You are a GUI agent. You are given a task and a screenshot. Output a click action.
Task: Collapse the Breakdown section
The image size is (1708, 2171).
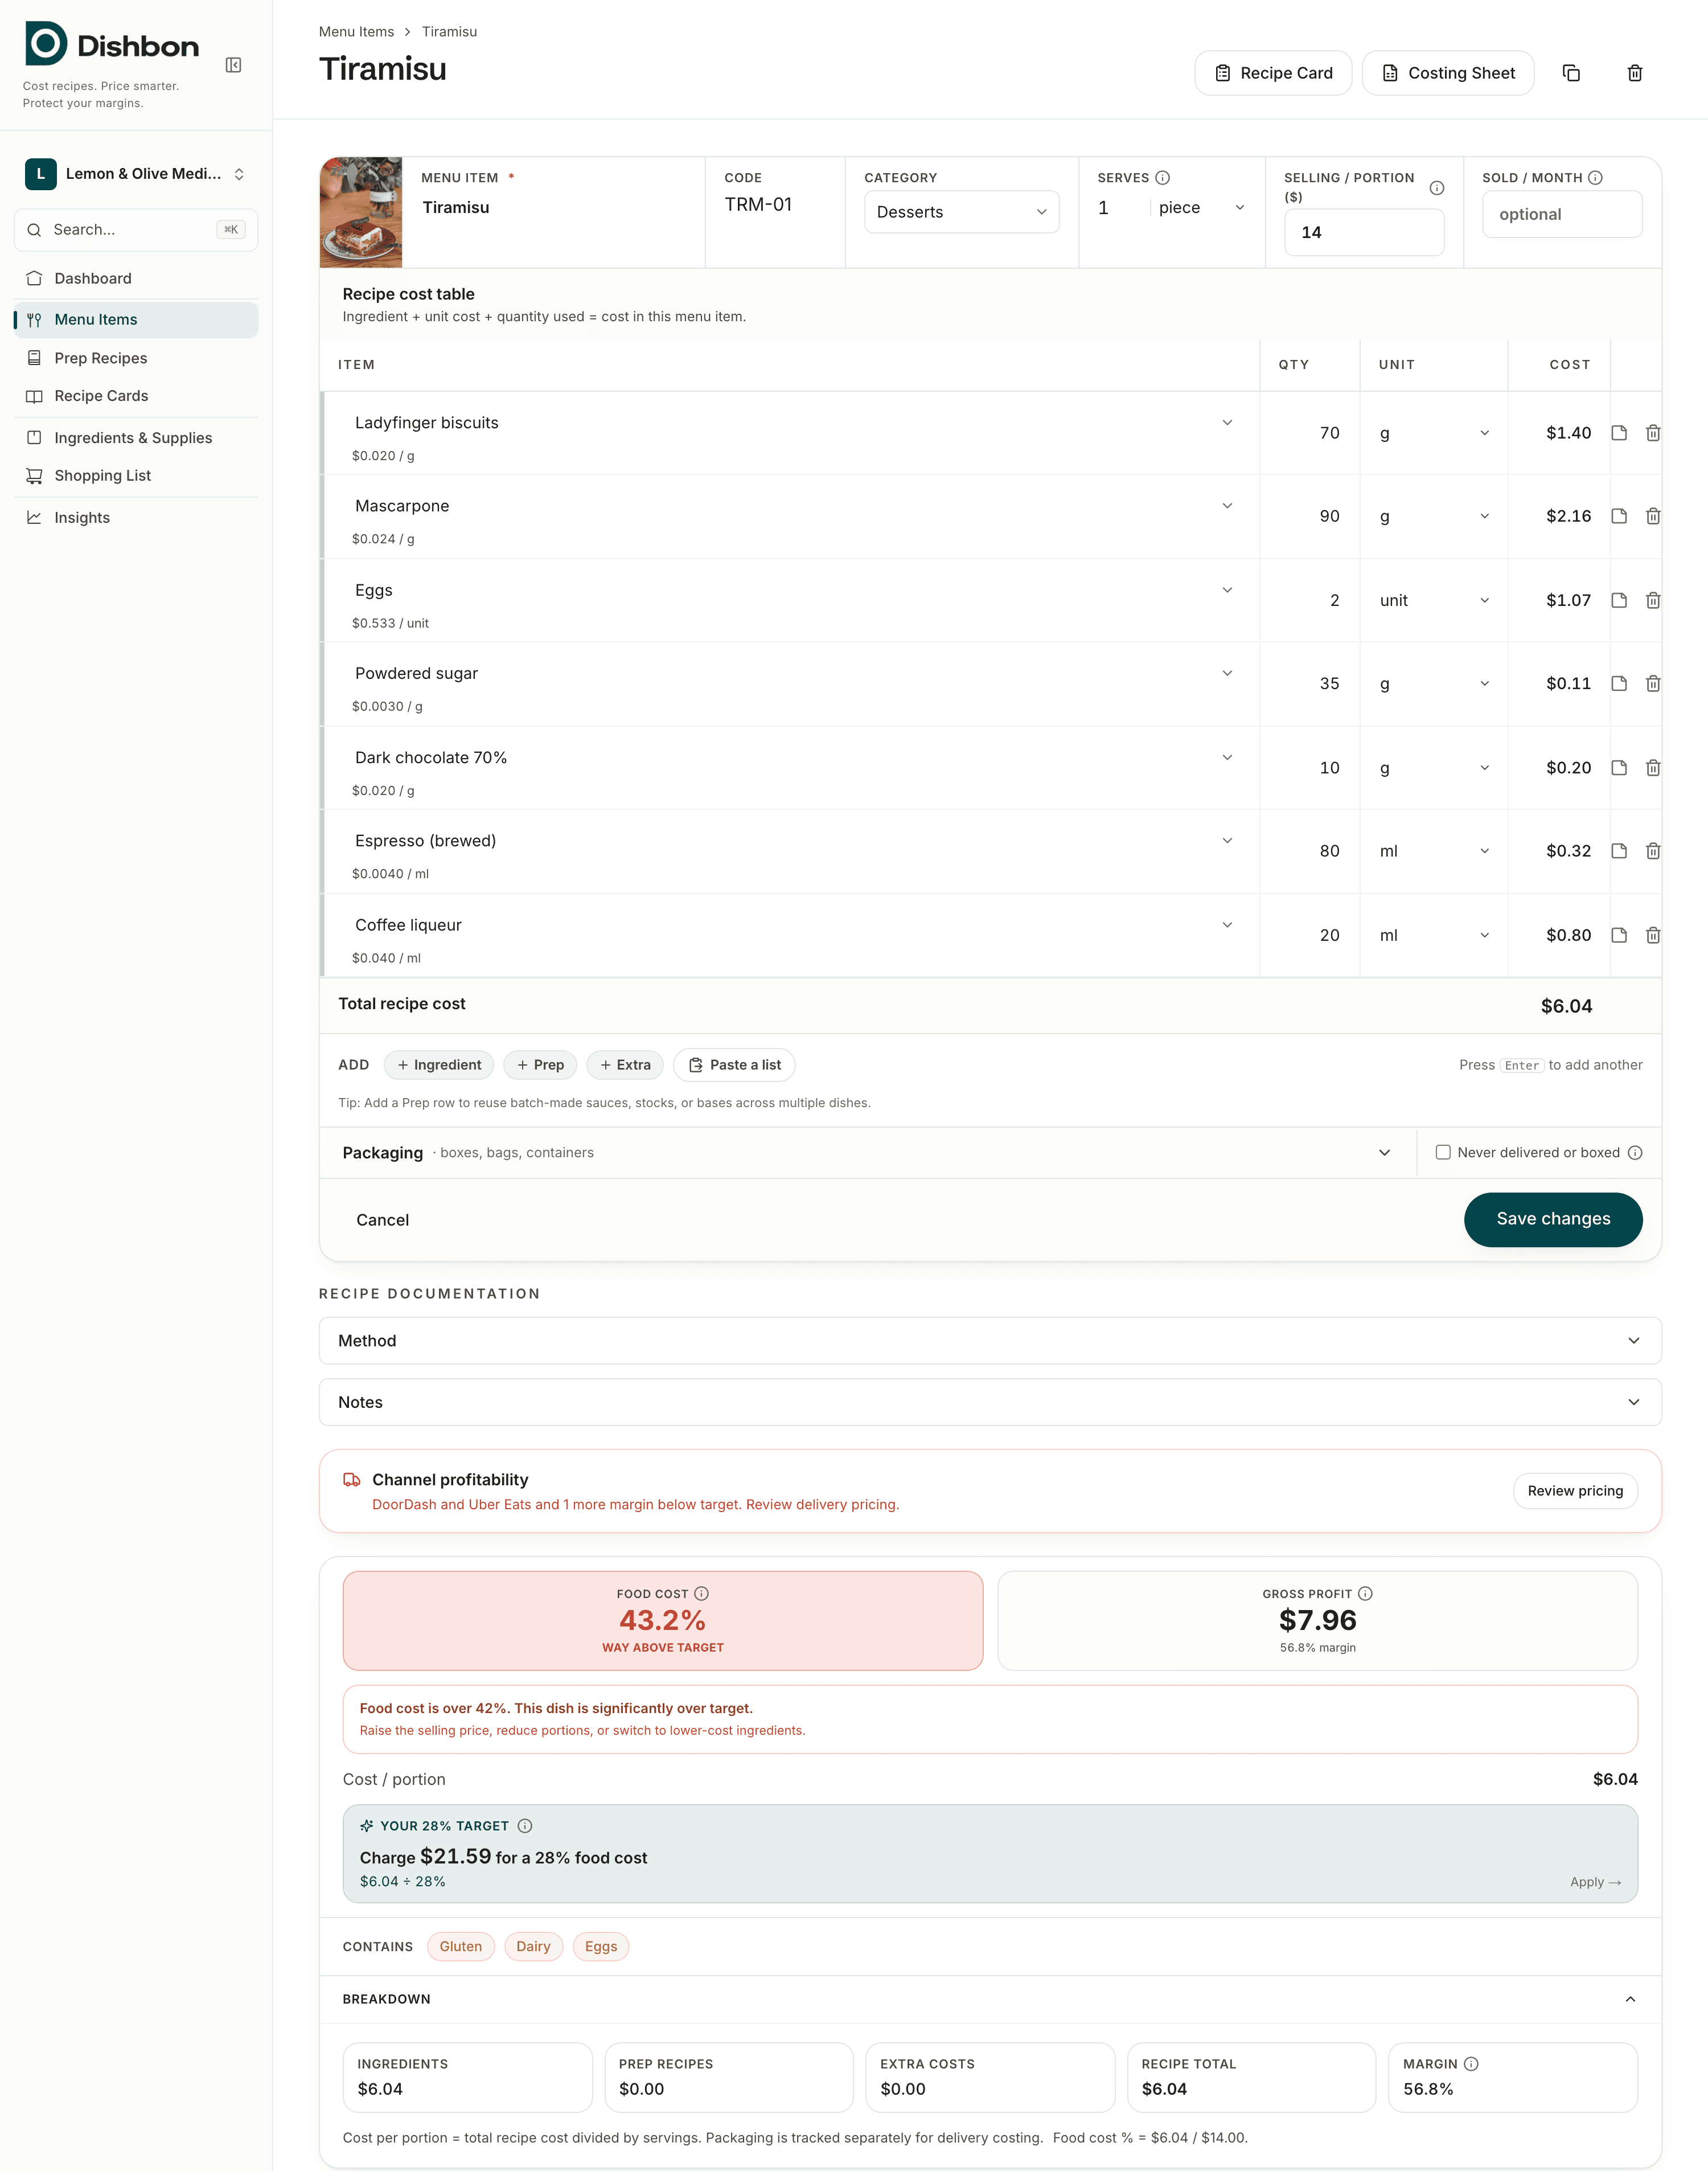pyautogui.click(x=1630, y=1999)
